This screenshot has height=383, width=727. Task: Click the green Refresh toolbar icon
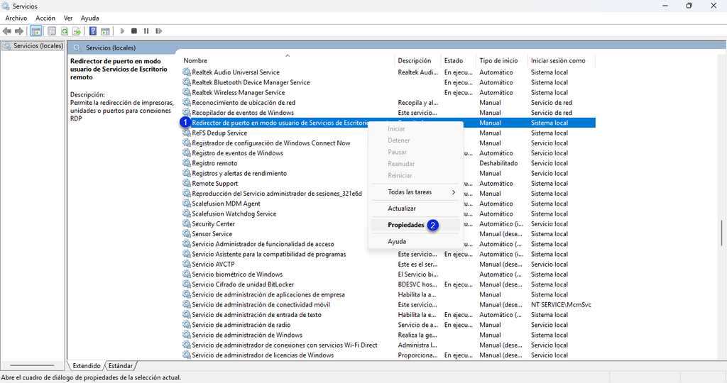(65, 31)
